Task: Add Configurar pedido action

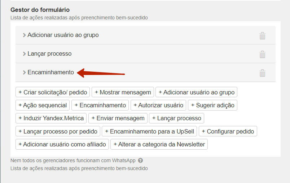Action: tap(228, 131)
